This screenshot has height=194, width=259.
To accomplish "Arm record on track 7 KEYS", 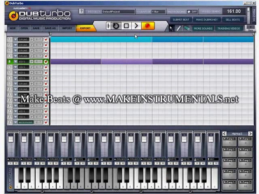I will [46, 72].
